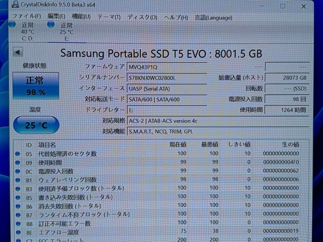Open the ディスク(D) menu
Viewport: 323px width, 242px height.
click(142, 17)
